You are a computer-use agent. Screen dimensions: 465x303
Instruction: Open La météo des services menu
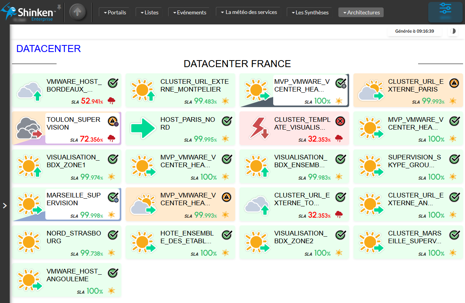coord(249,12)
